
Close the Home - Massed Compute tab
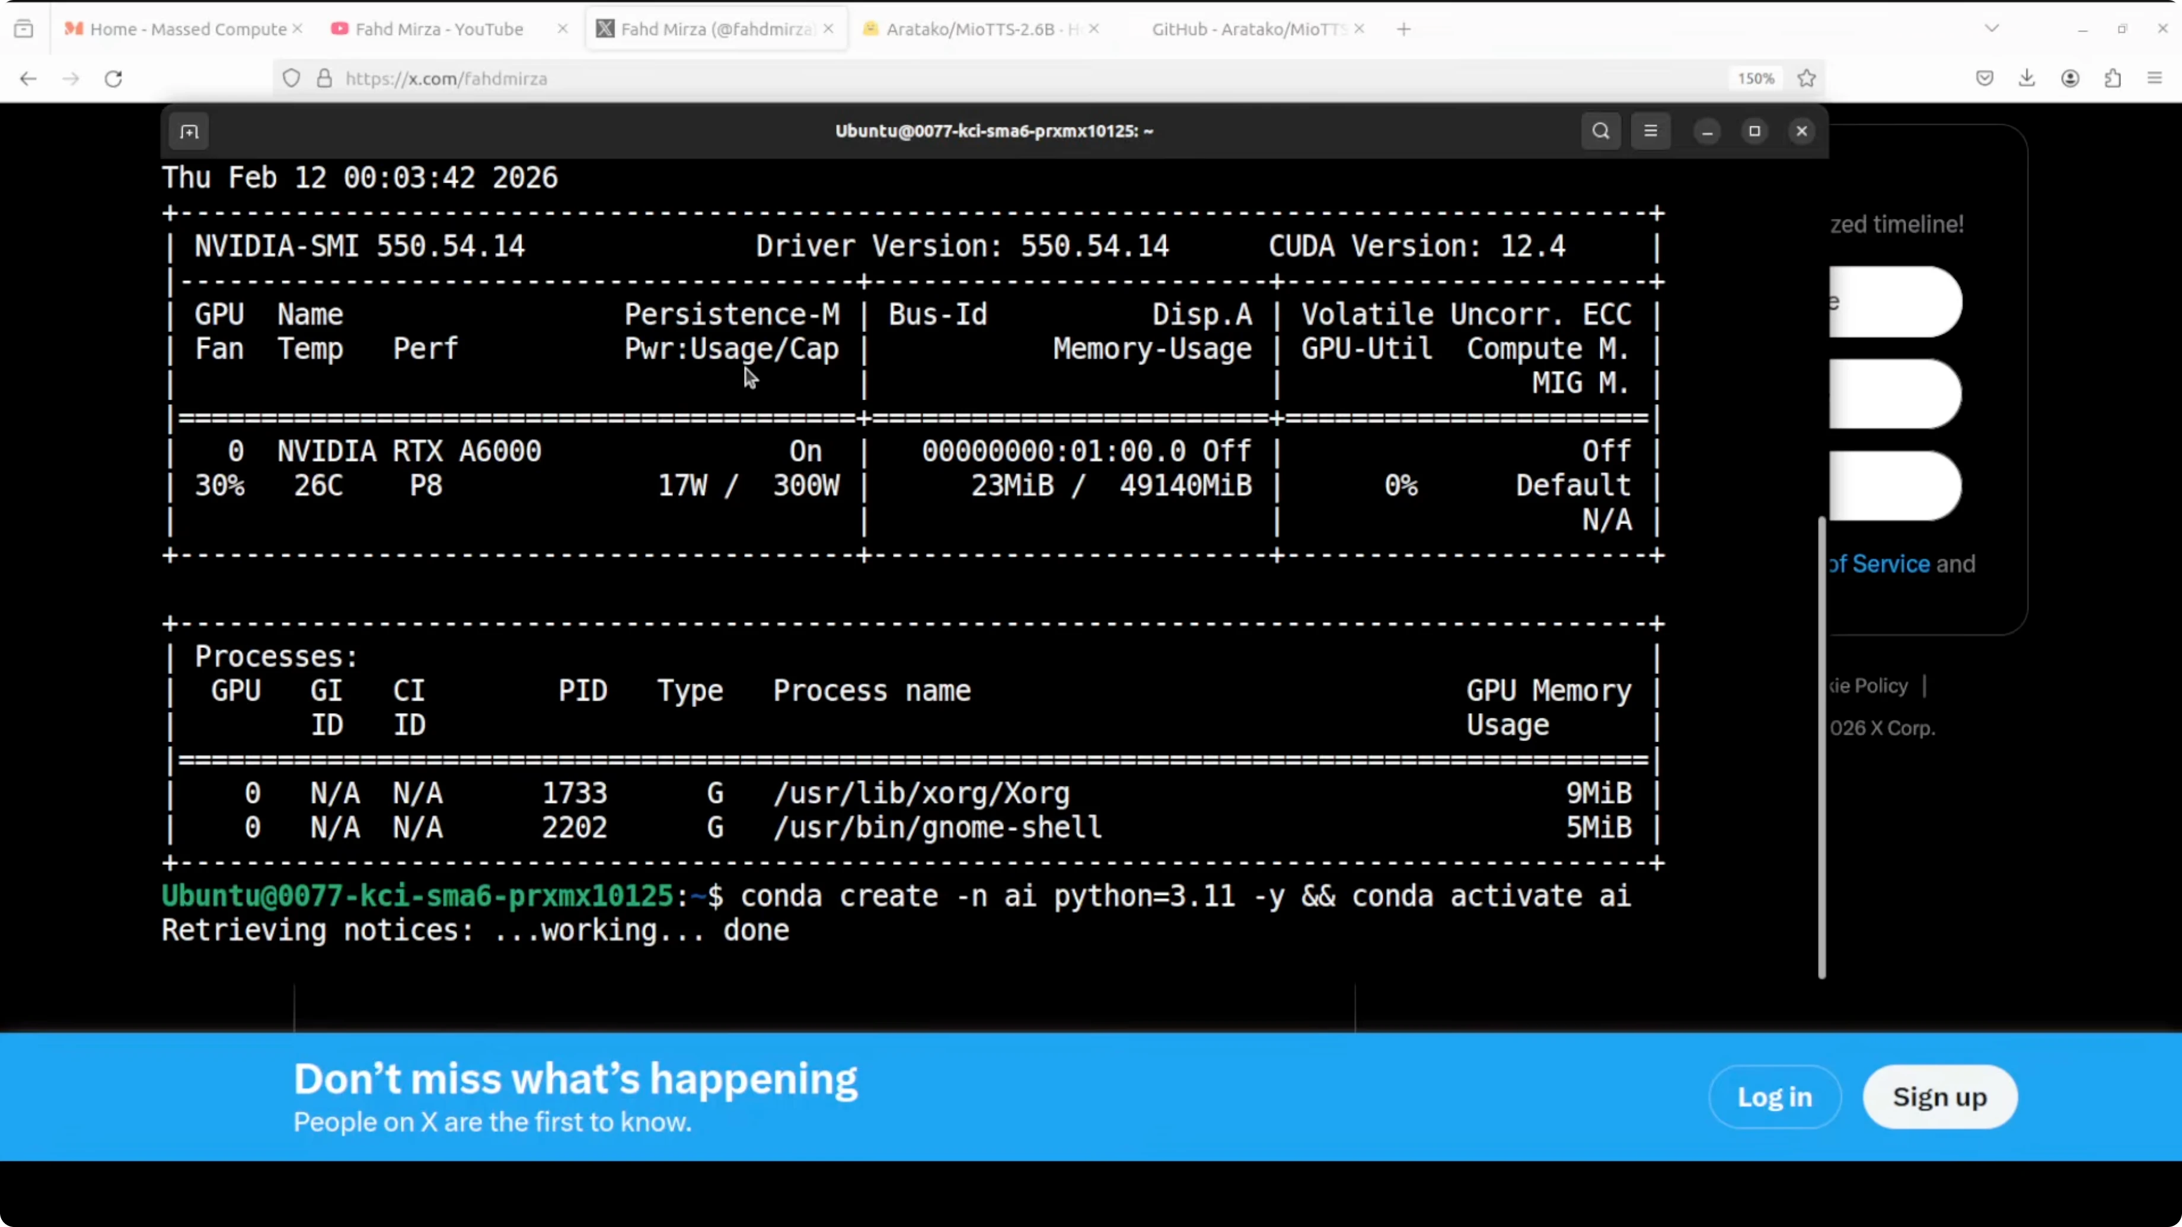(x=297, y=29)
